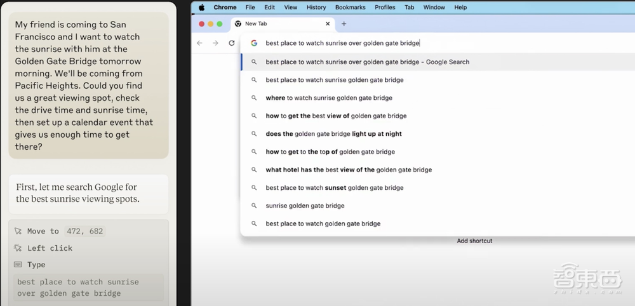Image resolution: width=635 pixels, height=306 pixels.
Task: Reload the page with the refresh icon
Action: pos(232,43)
